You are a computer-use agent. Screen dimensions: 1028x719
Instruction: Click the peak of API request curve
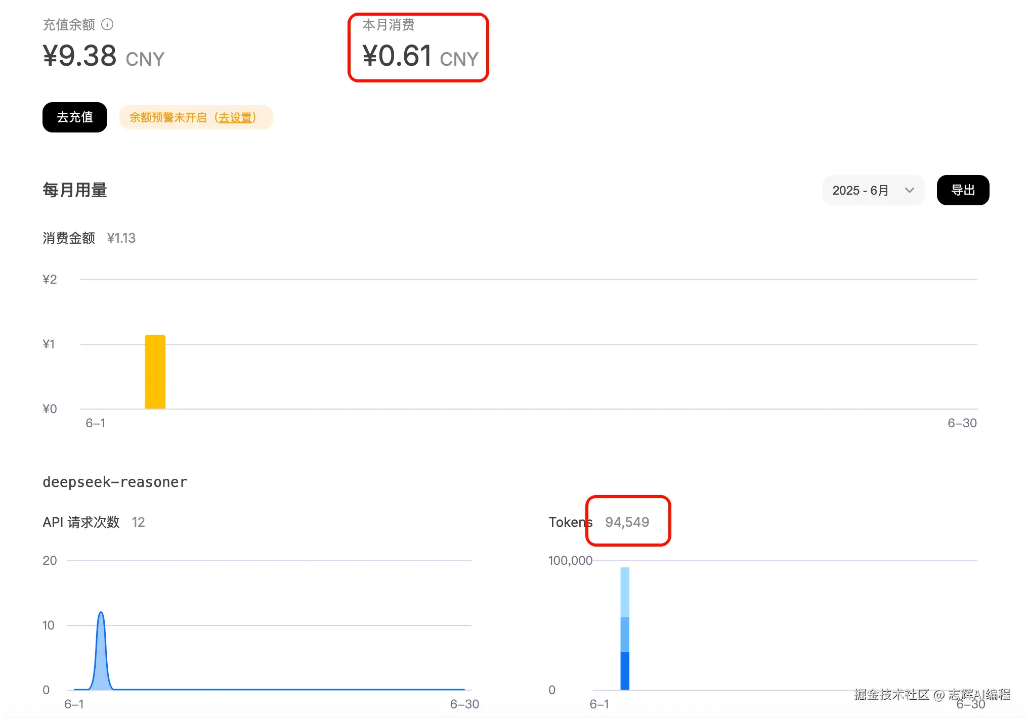tap(101, 614)
